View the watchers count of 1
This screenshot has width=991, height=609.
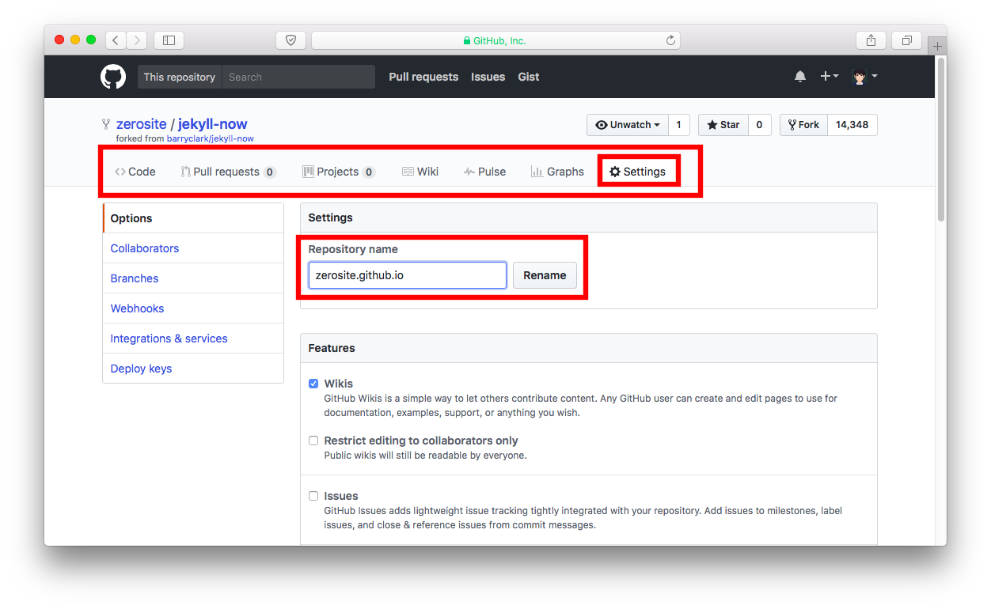pos(679,125)
